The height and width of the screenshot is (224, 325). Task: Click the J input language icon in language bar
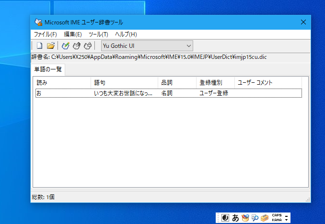pos(225,218)
